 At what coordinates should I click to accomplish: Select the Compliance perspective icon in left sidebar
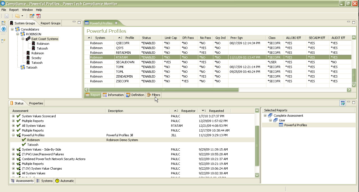[x=4, y=29]
